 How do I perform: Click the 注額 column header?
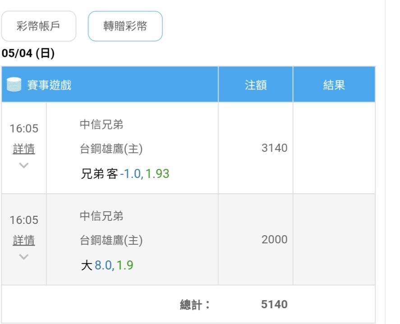pos(256,85)
